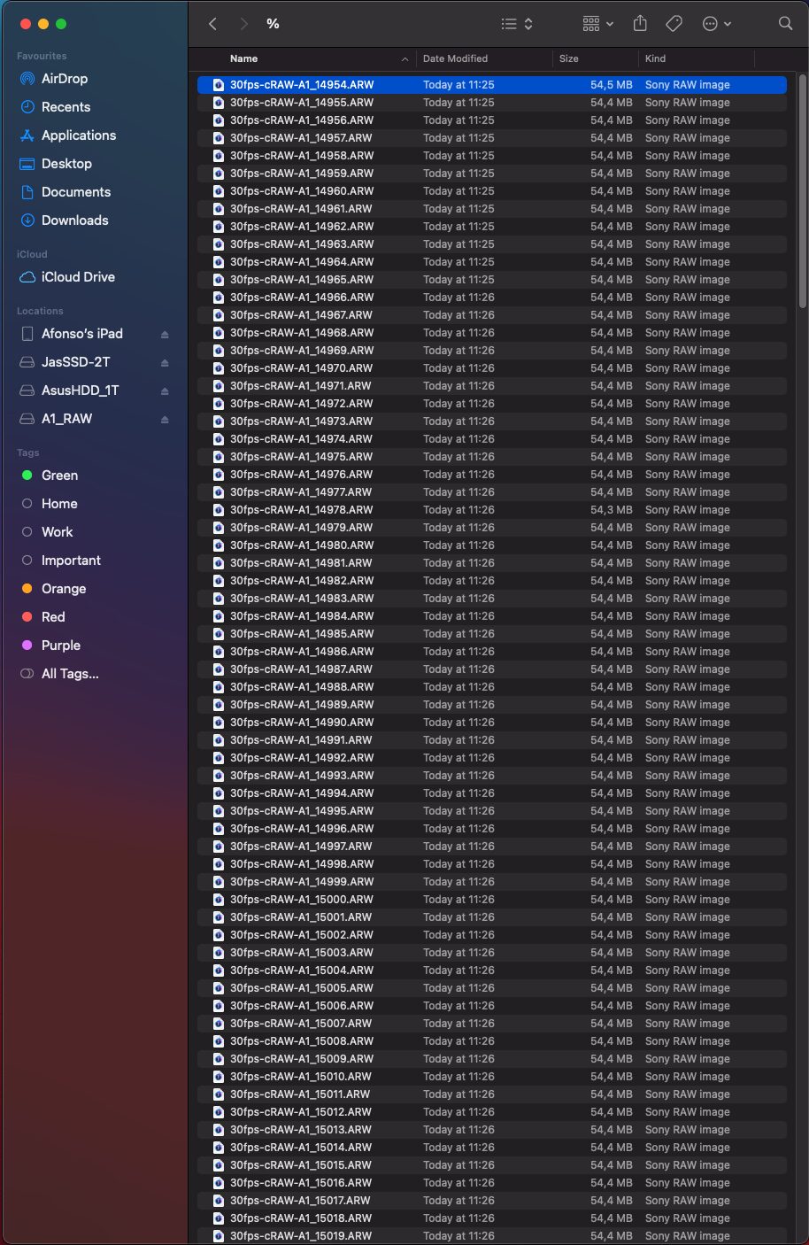Eject the AsusHDD_1T drive
The height and width of the screenshot is (1245, 809).
click(x=165, y=391)
